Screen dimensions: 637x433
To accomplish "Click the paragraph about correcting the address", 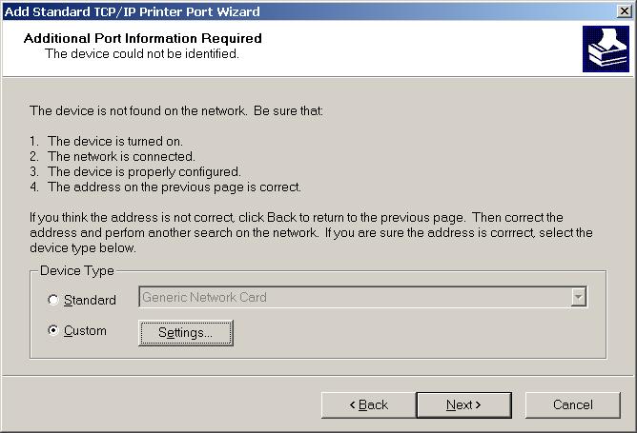I will click(x=311, y=232).
